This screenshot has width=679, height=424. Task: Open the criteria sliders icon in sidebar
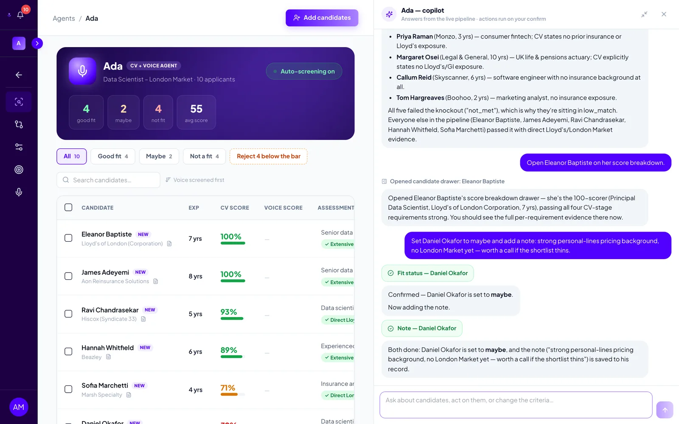coord(19,147)
